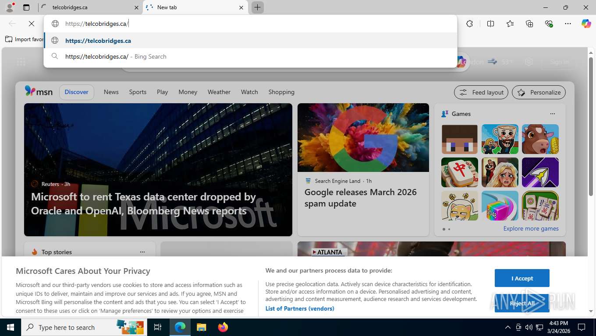
Task: Open Top stories more options ellipsis
Action: [x=142, y=252]
